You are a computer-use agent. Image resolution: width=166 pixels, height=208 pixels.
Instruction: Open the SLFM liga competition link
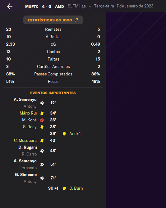pos(77,6)
